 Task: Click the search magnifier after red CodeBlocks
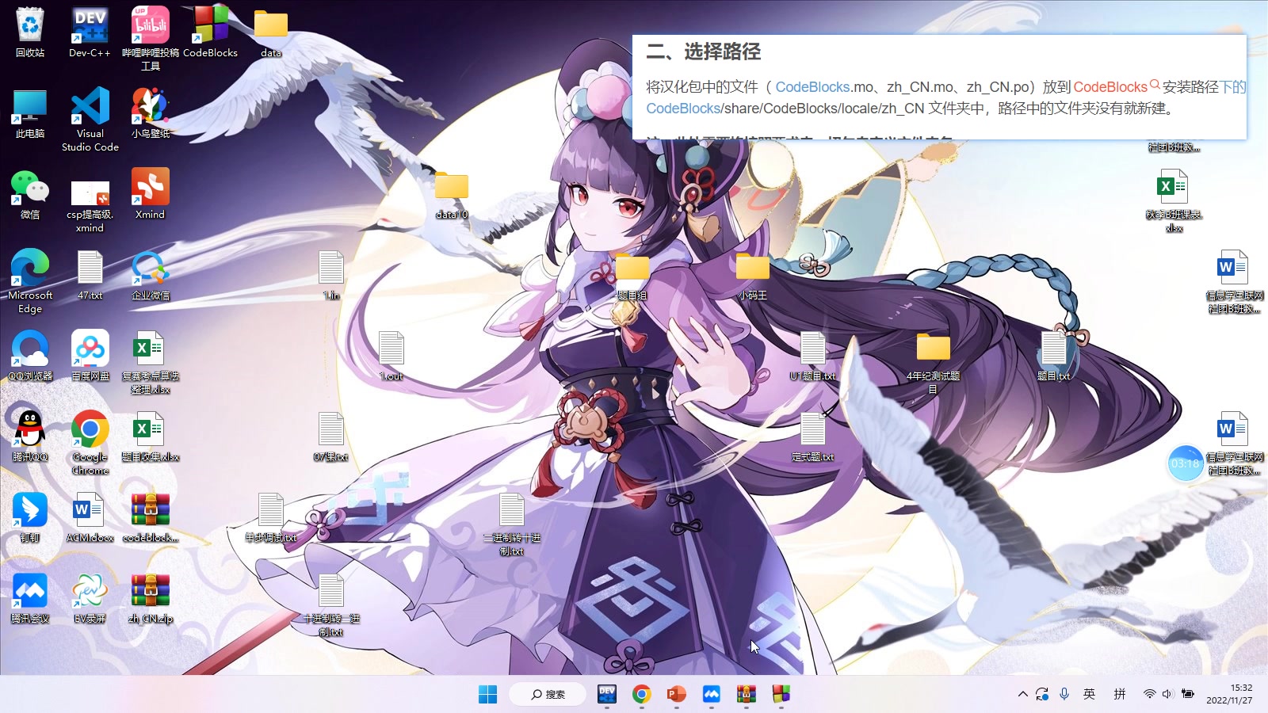pos(1155,84)
